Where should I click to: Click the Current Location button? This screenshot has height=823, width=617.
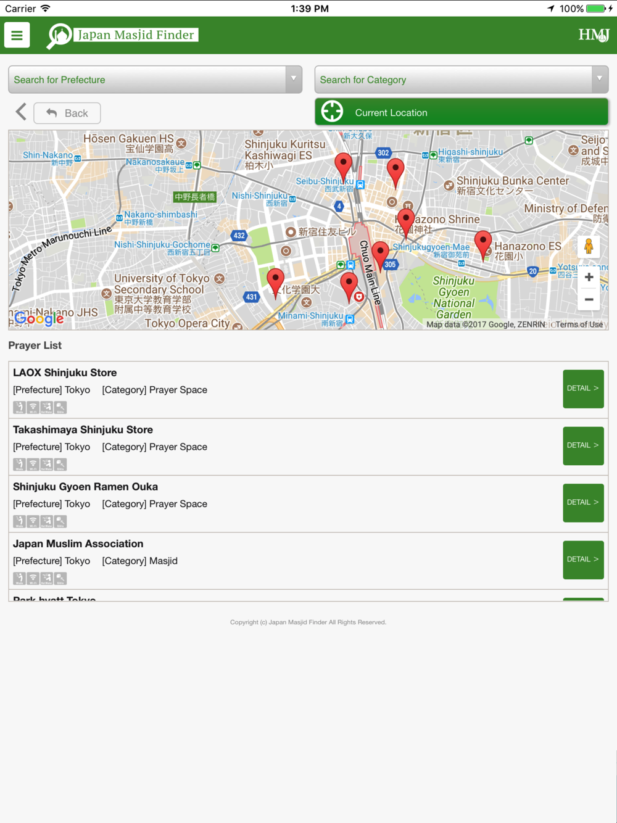(x=462, y=112)
